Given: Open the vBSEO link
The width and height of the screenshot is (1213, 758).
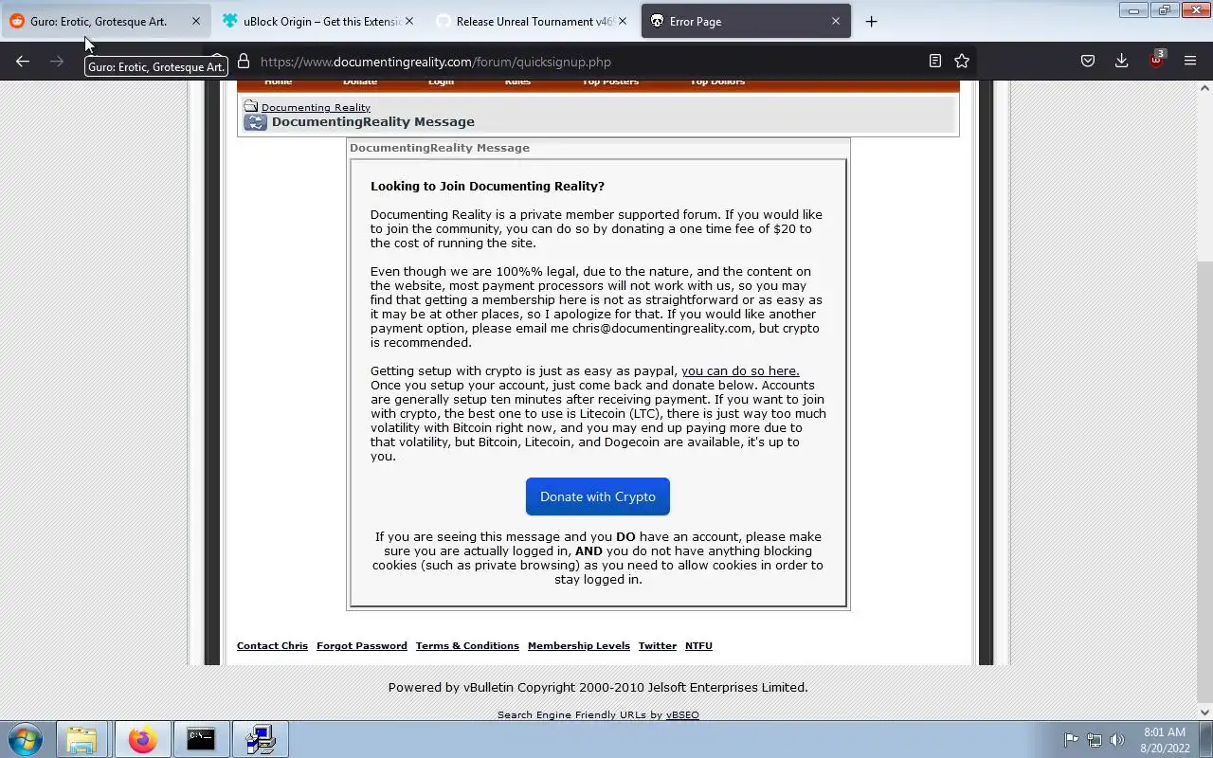Looking at the screenshot, I should click(682, 714).
